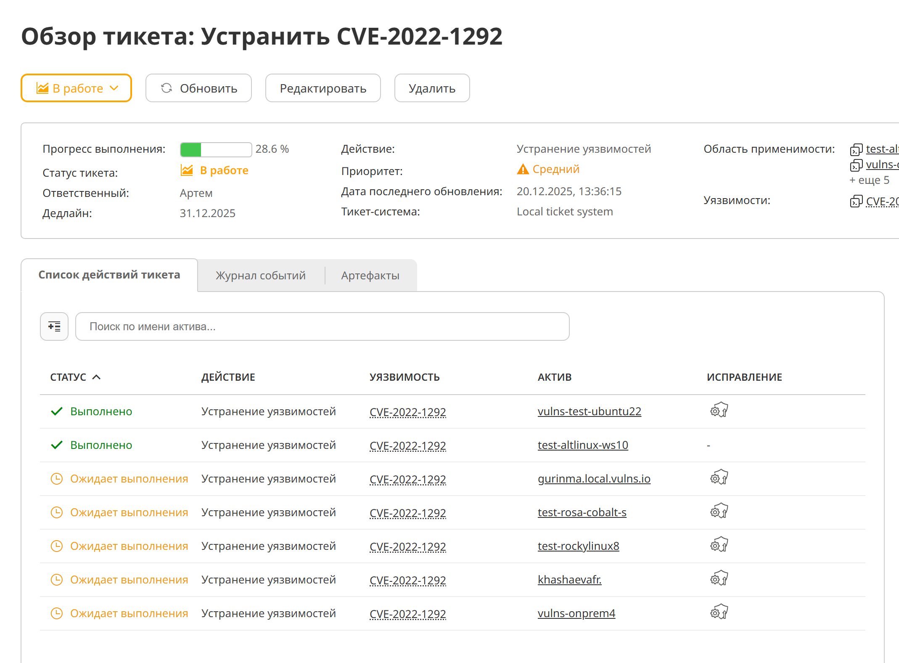899x663 pixels.
Task: Sort by the СТАТУС column arrow
Action: coord(96,377)
